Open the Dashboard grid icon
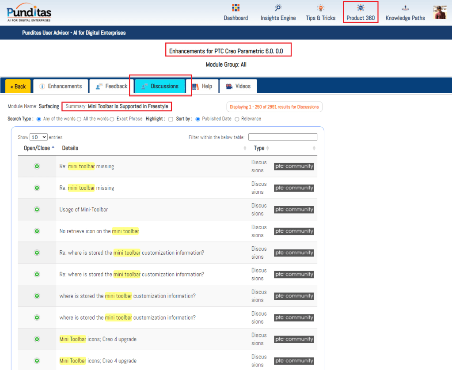 (235, 8)
